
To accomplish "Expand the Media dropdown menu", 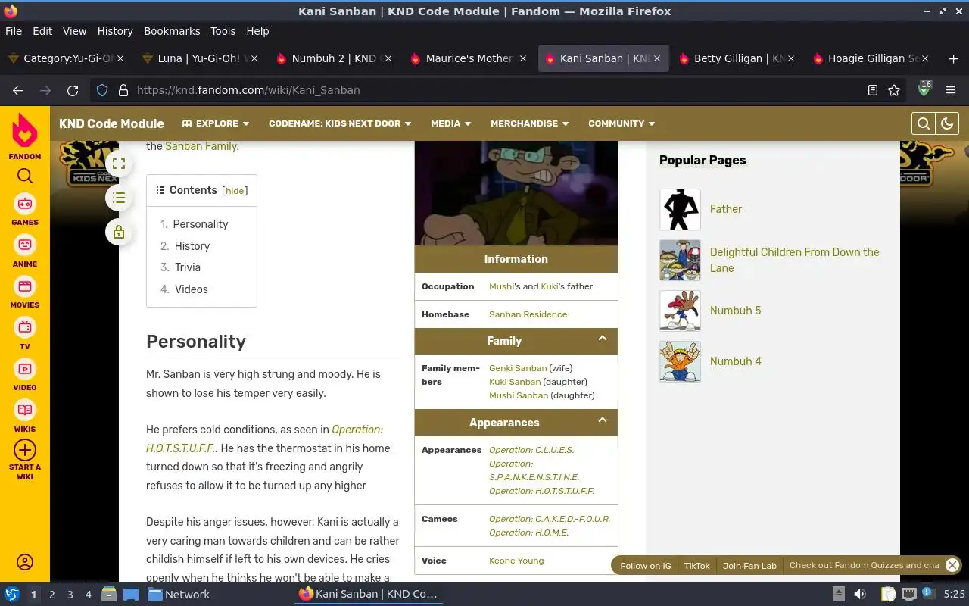I will click(451, 123).
